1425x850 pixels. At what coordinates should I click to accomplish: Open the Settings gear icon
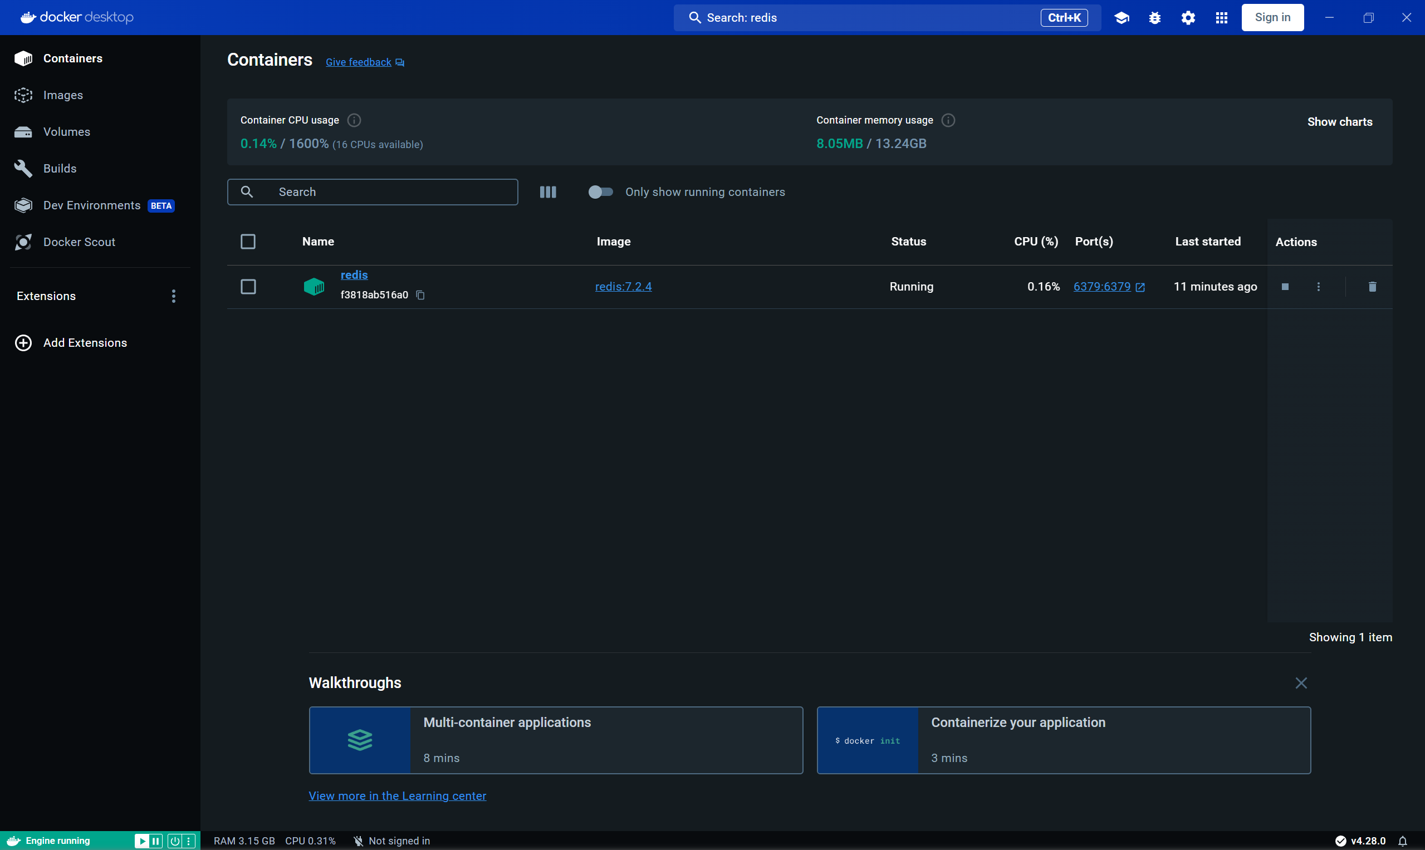tap(1188, 18)
